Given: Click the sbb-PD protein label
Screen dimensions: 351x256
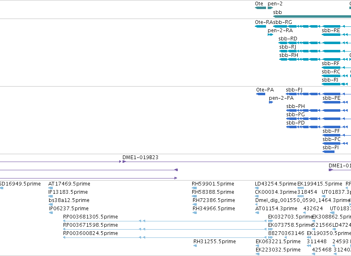Looking at the screenshot, I should click(295, 122).
